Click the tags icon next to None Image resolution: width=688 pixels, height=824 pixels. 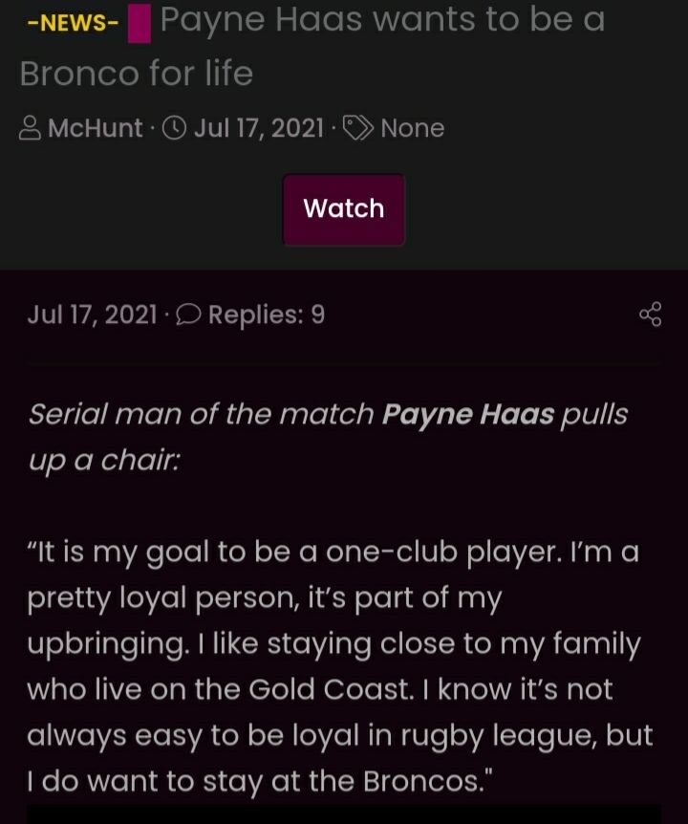click(x=357, y=128)
